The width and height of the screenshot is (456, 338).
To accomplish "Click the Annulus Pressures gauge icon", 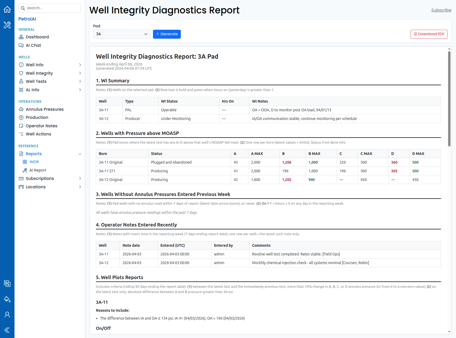I will 21,109.
